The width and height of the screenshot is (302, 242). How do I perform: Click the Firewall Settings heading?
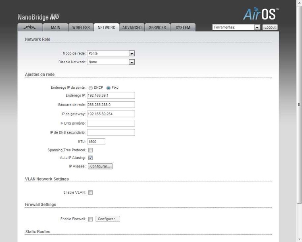click(41, 204)
